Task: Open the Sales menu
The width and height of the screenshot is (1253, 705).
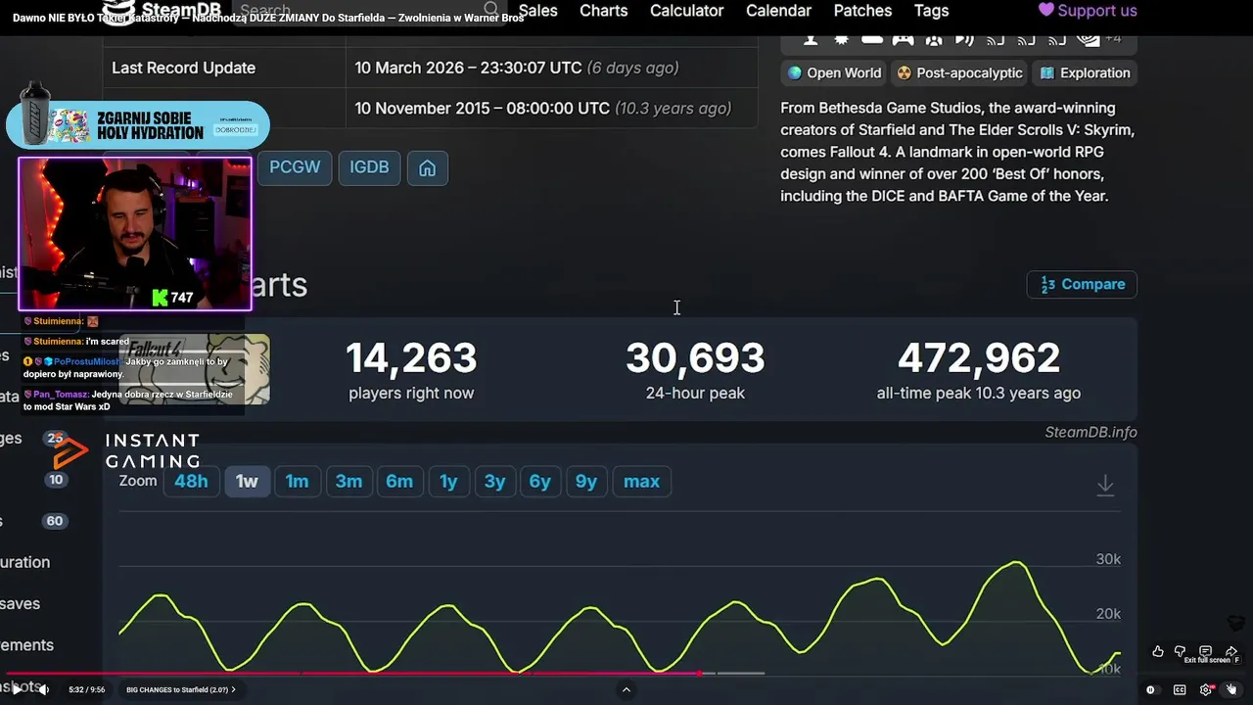Action: [538, 11]
